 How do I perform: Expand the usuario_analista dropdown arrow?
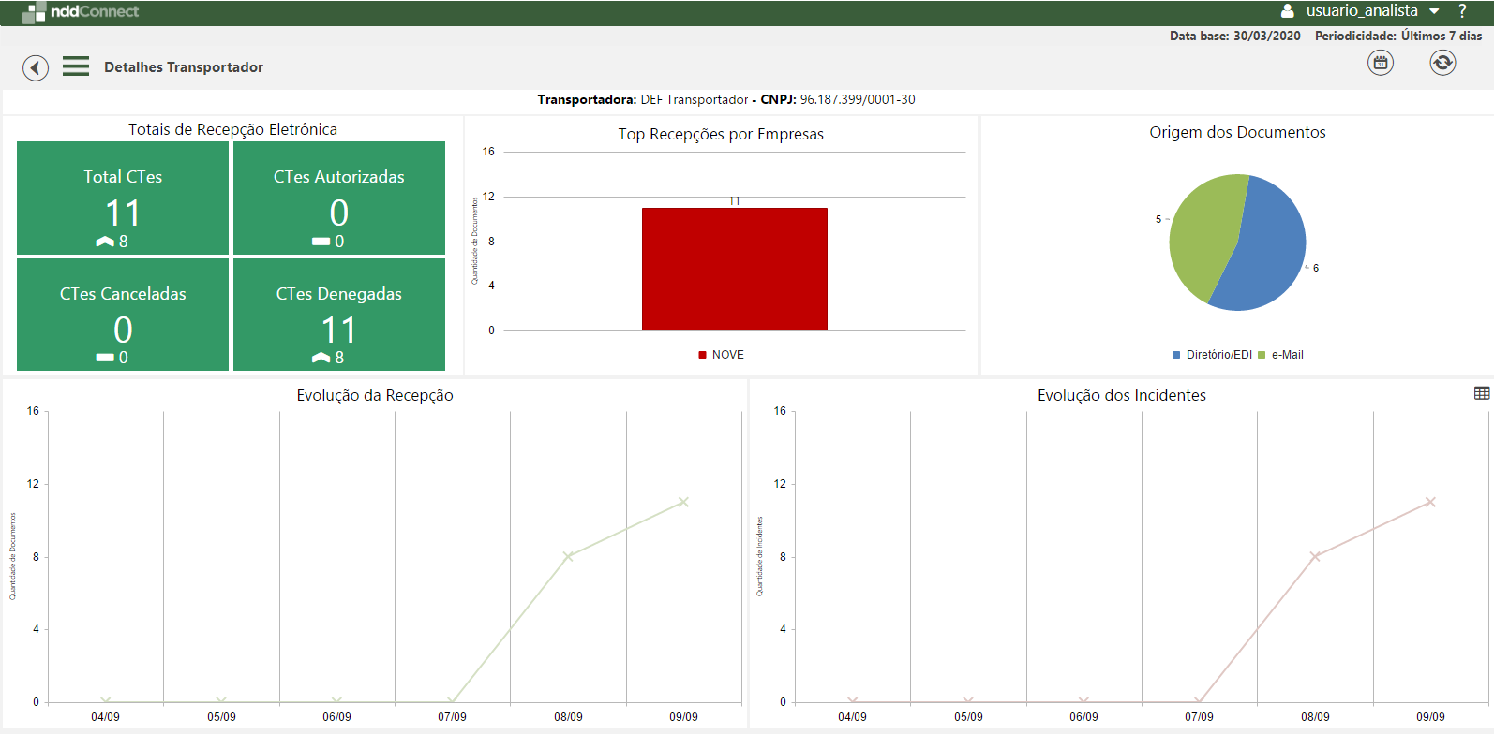1434,11
